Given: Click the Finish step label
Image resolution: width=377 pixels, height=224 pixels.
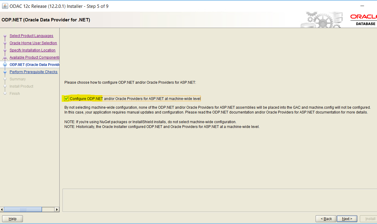Looking at the screenshot, I should pos(14,94).
